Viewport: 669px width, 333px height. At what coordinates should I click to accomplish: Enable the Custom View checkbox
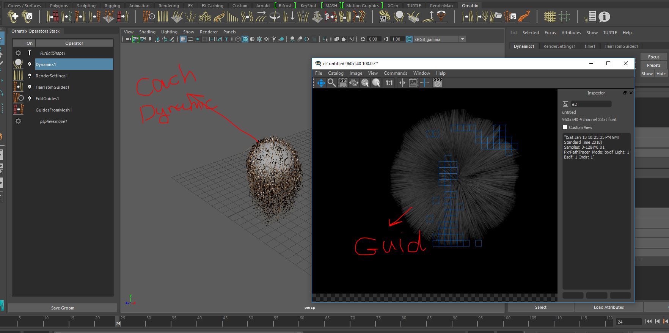[x=565, y=127]
